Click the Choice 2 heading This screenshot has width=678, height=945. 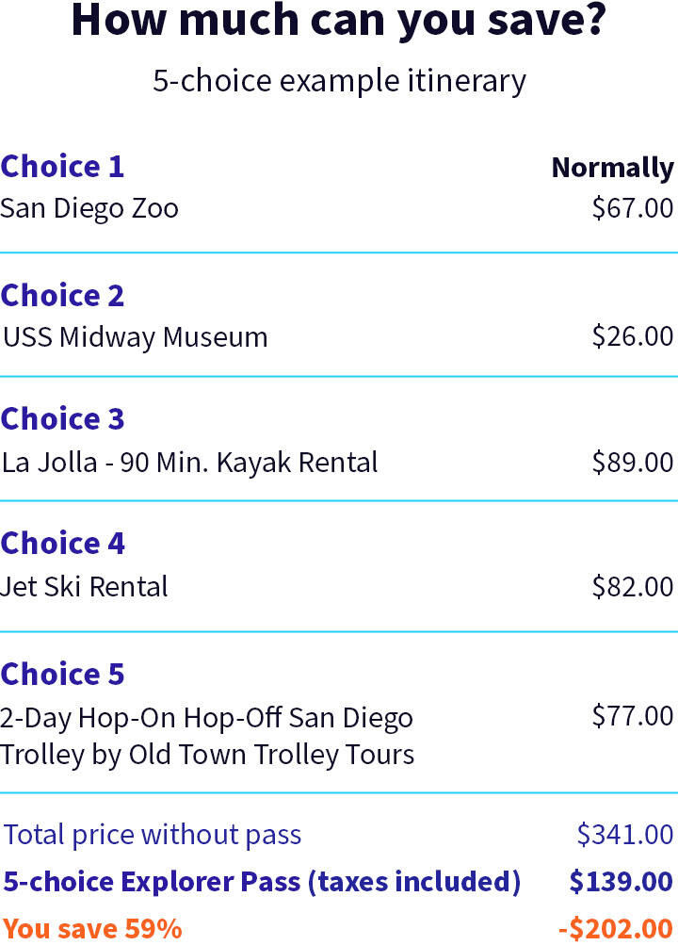point(62,295)
